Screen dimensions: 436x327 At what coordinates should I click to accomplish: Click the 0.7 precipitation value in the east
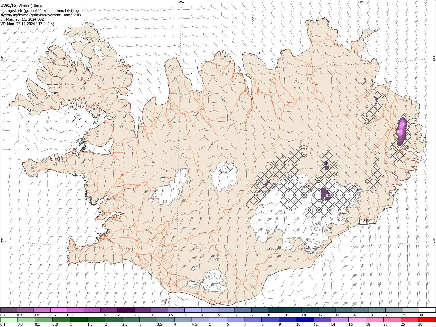pos(400,132)
